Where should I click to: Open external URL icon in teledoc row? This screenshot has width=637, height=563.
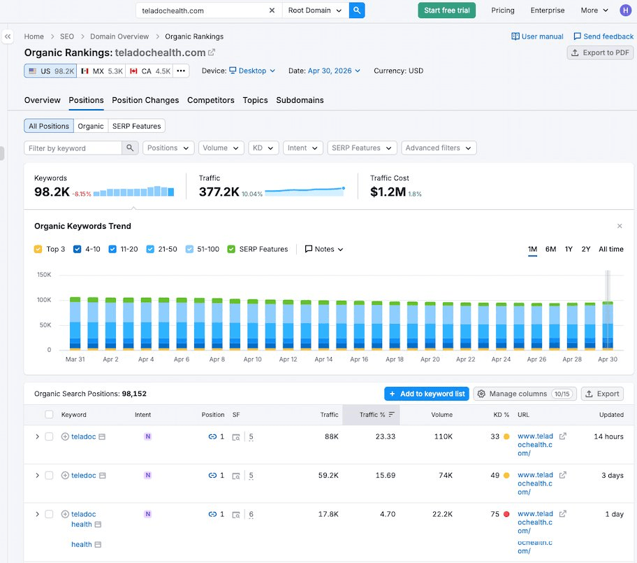pyautogui.click(x=563, y=475)
